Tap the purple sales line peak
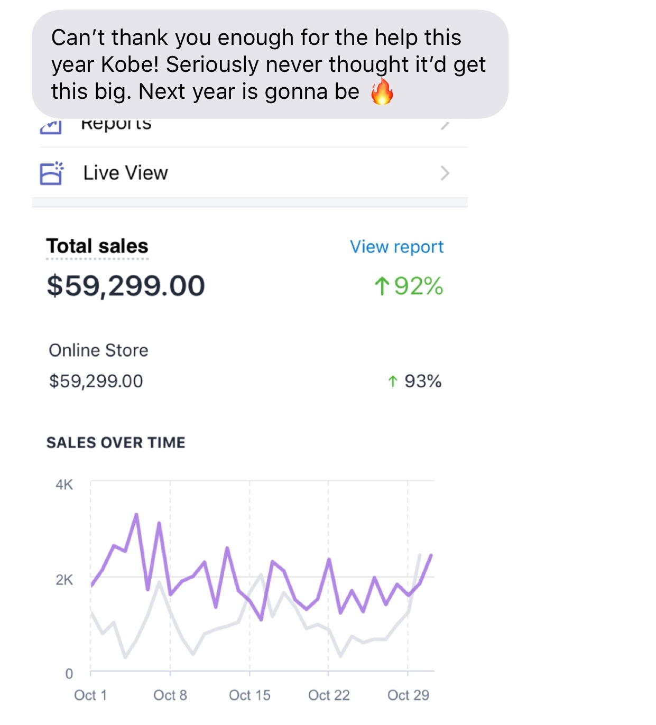 point(136,515)
